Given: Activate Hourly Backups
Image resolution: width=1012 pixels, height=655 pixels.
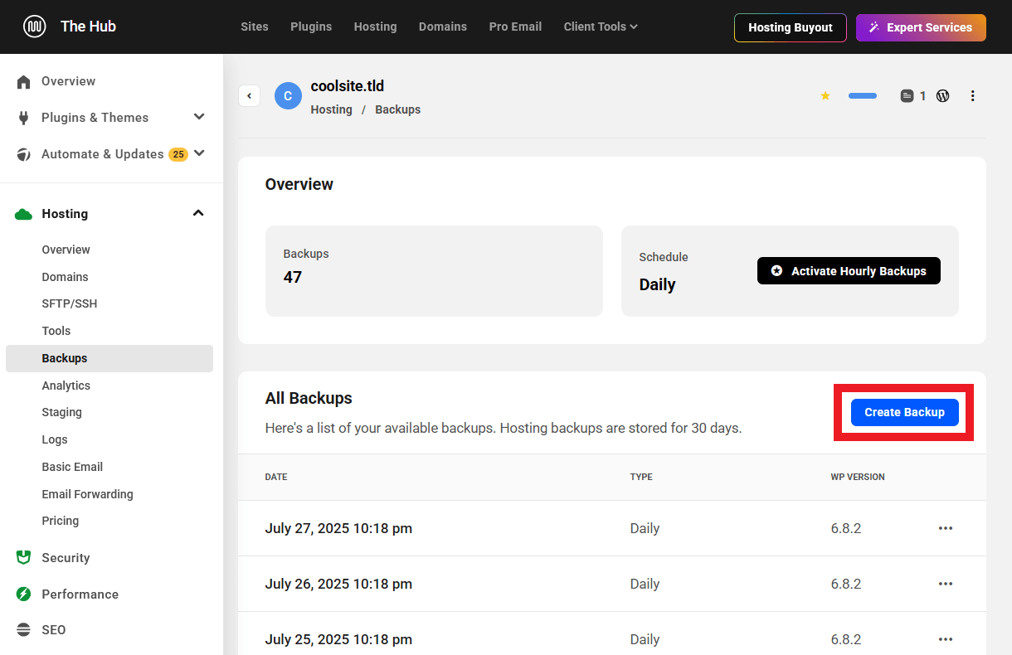Looking at the screenshot, I should [x=849, y=270].
